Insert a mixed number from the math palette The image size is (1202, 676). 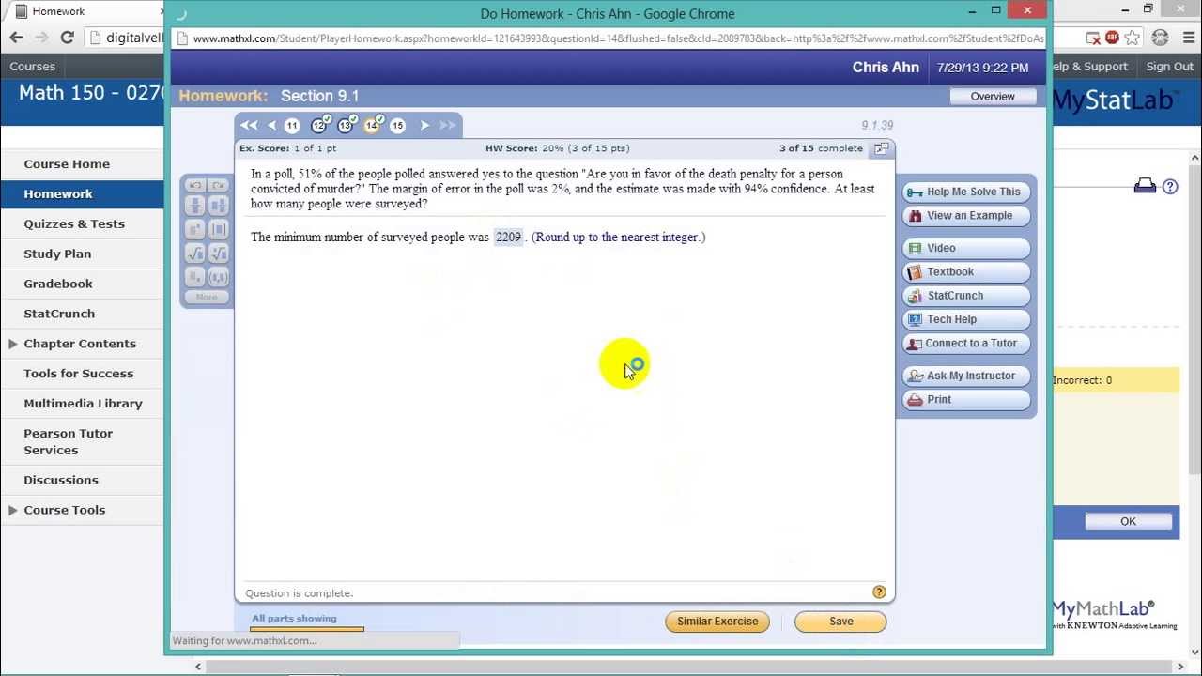[x=218, y=207]
